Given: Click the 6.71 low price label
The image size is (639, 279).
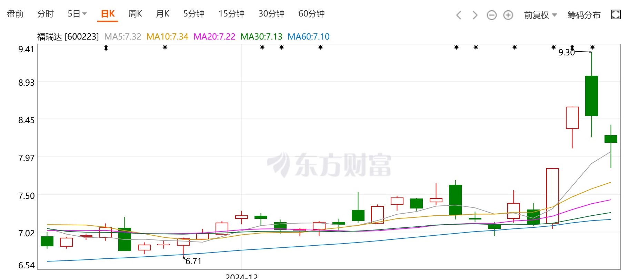Looking at the screenshot, I should 193,261.
